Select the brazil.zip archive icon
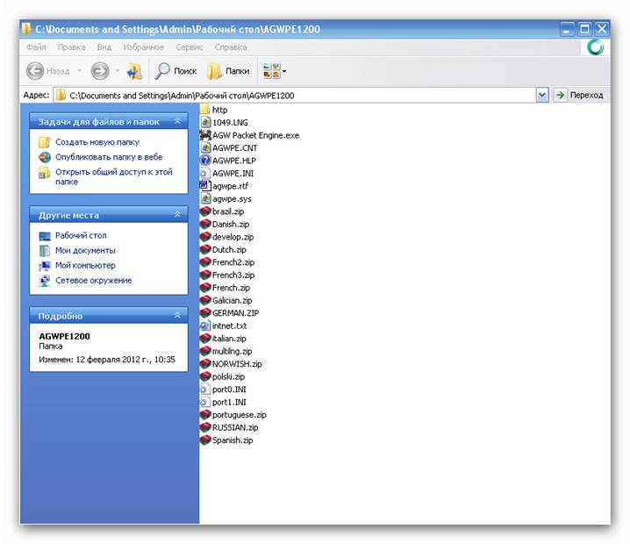The height and width of the screenshot is (544, 630). [x=205, y=211]
